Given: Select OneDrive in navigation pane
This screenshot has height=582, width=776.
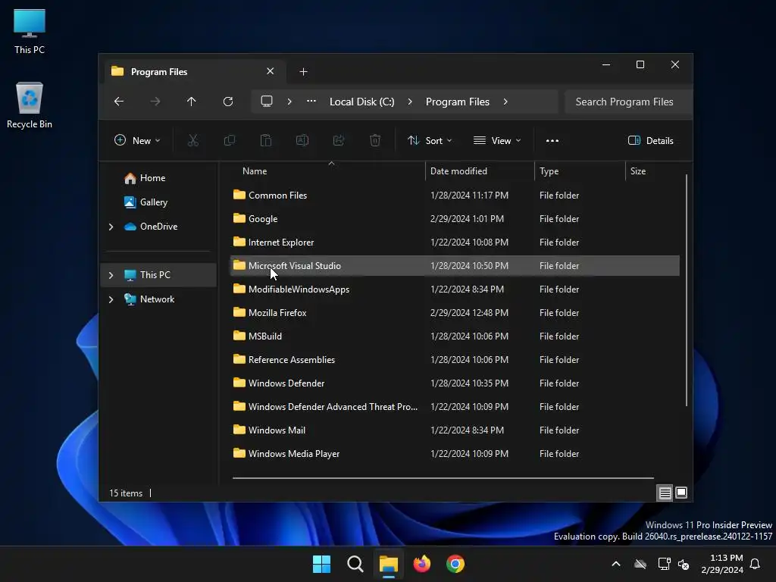Looking at the screenshot, I should [158, 226].
